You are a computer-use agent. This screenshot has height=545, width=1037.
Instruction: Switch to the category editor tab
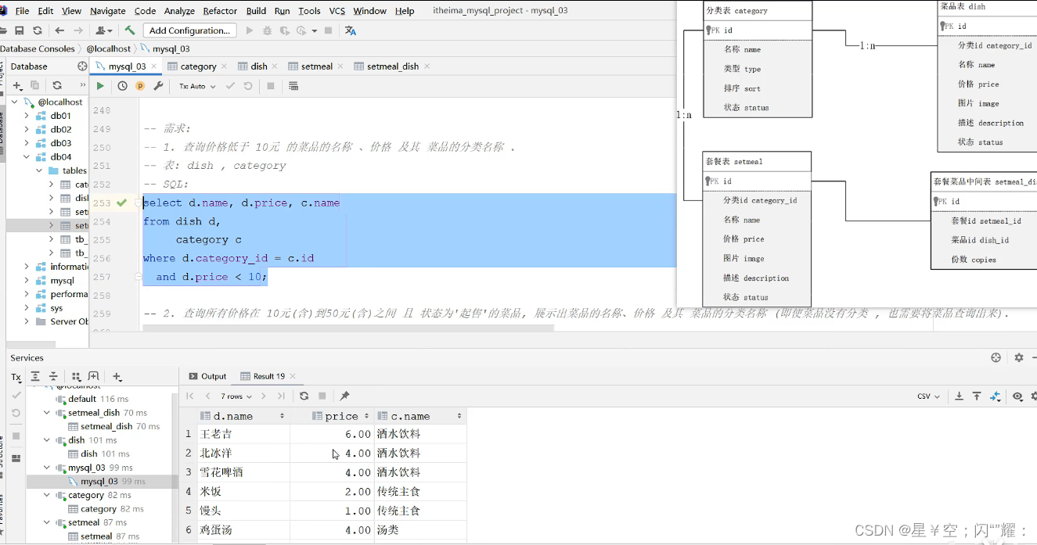click(196, 66)
